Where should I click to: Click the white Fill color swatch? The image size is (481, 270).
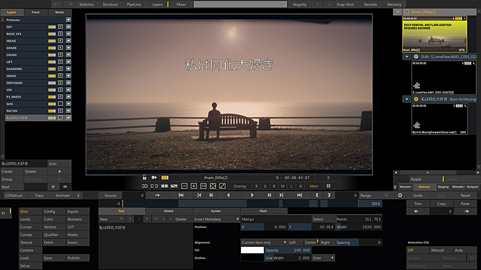[252, 250]
